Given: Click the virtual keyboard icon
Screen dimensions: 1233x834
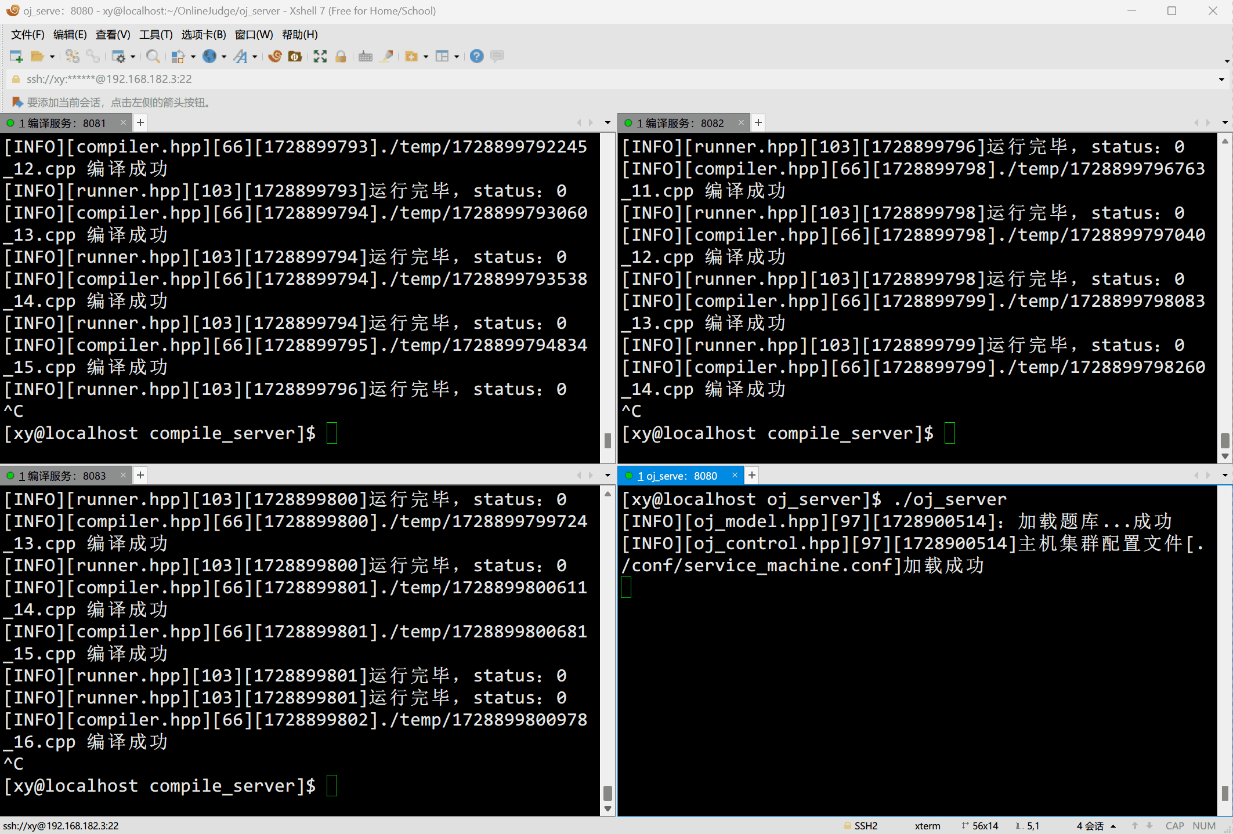Looking at the screenshot, I should tap(365, 56).
